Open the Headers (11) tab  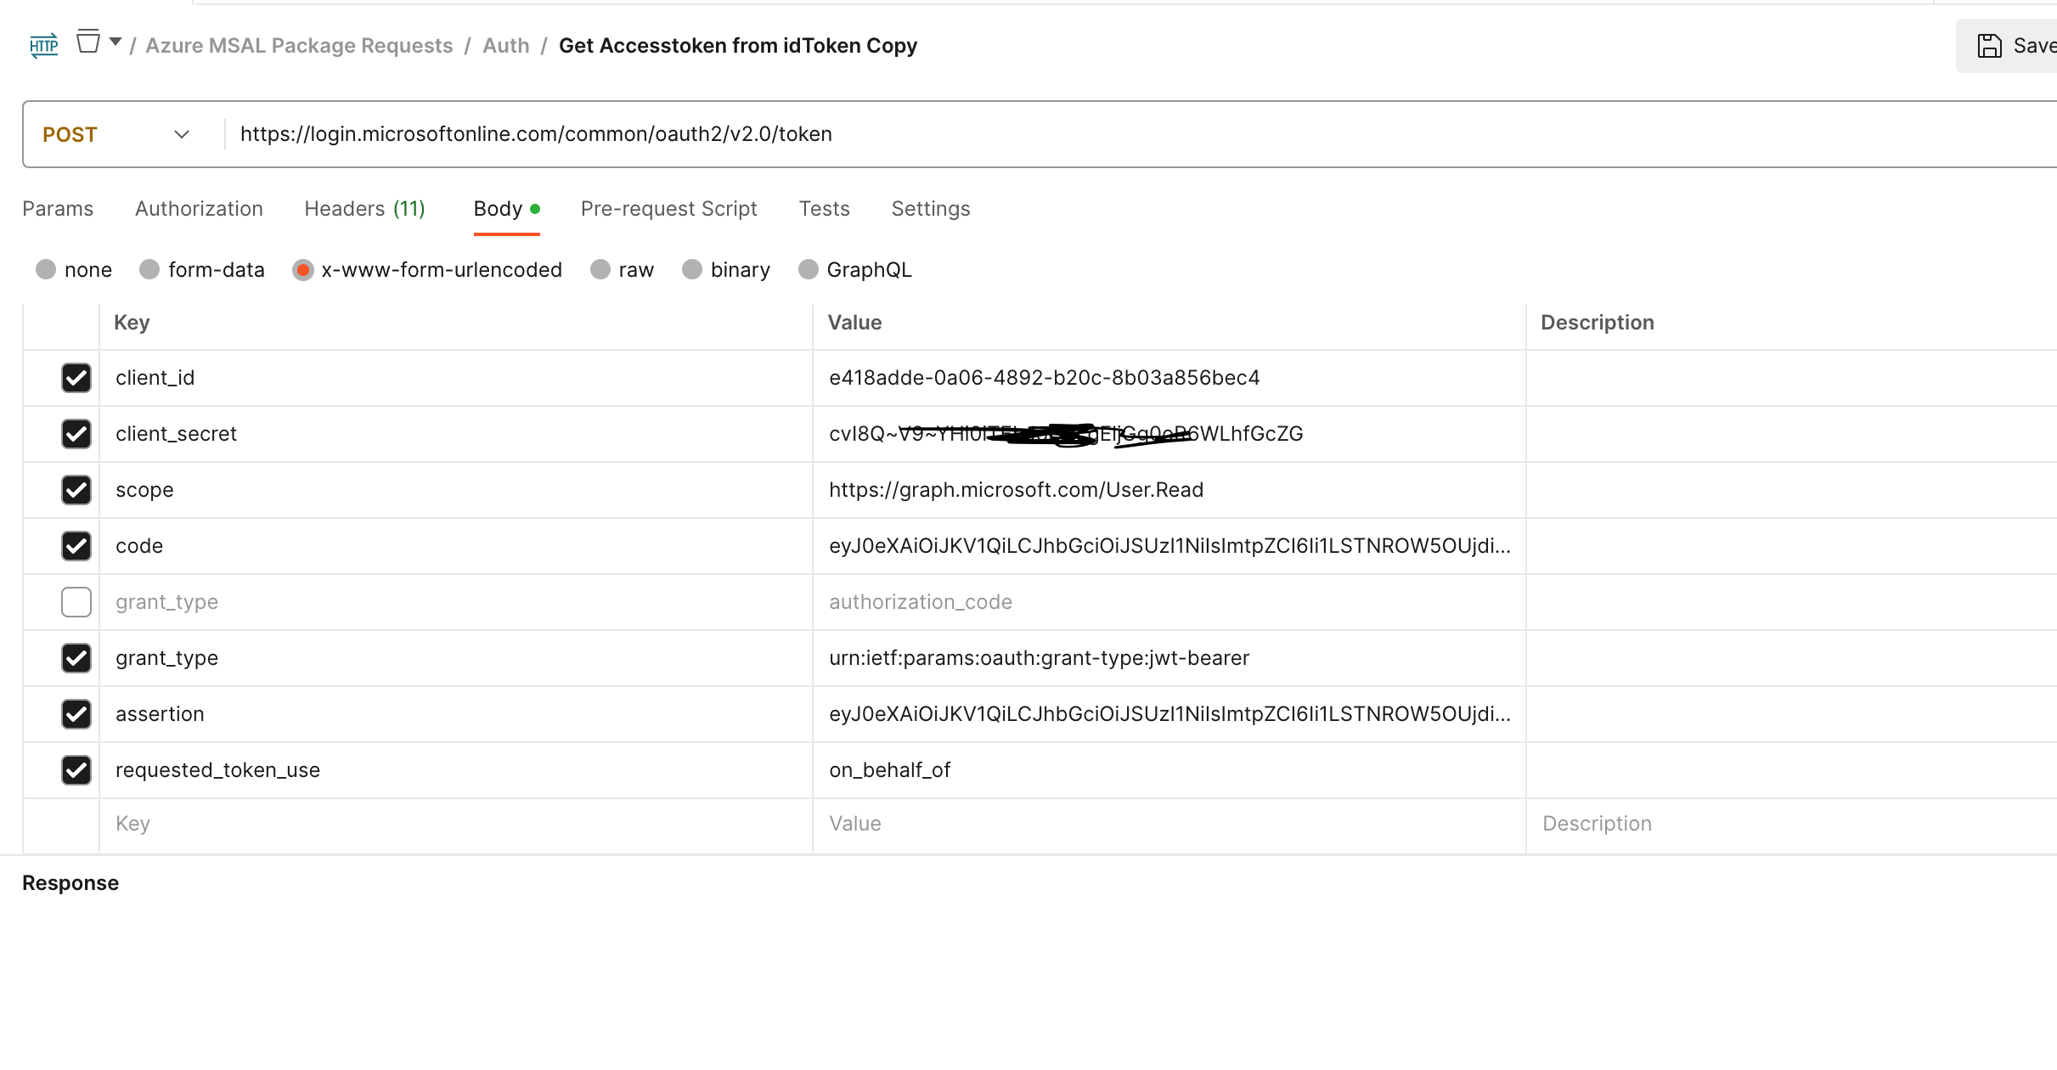pos(363,208)
